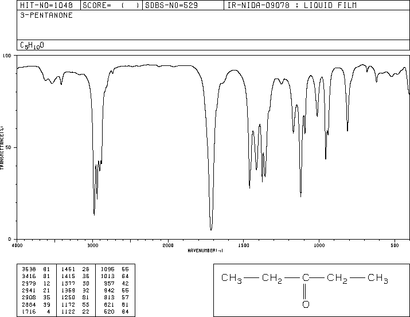This screenshot has height=317, width=410.
Task: Click the transmittance value 4 beside 1716
Action: pyautogui.click(x=48, y=311)
